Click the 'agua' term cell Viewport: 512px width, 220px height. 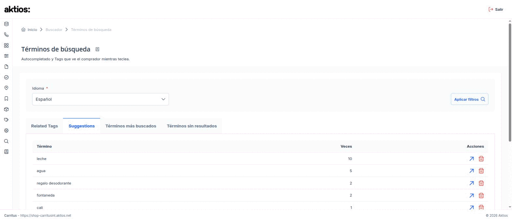(x=41, y=171)
